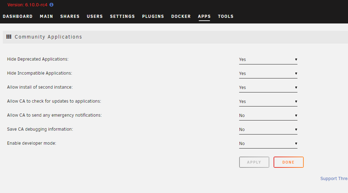Click the version info icon
The height and width of the screenshot is (193, 348).
click(52, 5)
